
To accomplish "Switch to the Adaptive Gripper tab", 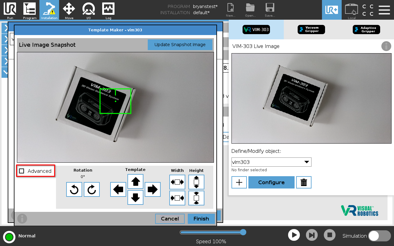I will [x=366, y=30].
